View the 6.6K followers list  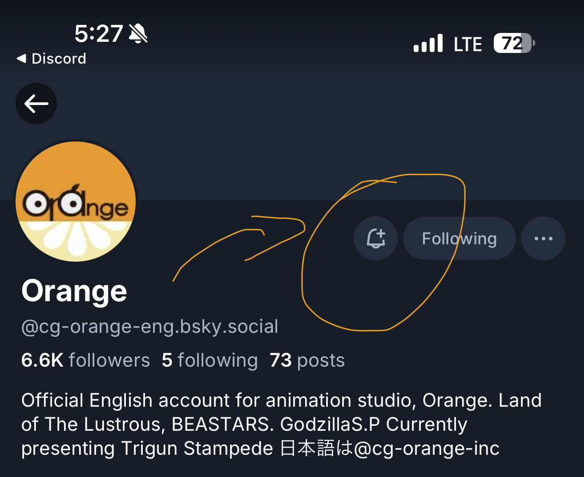point(85,360)
